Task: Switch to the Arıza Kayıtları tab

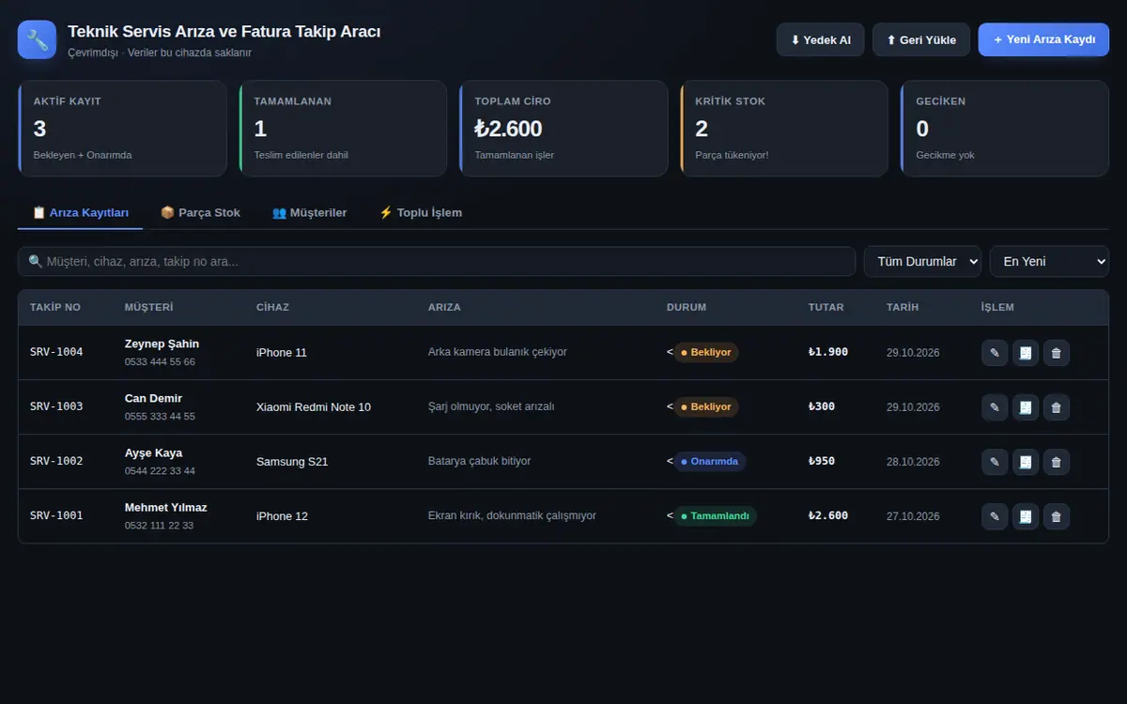Action: (x=80, y=213)
